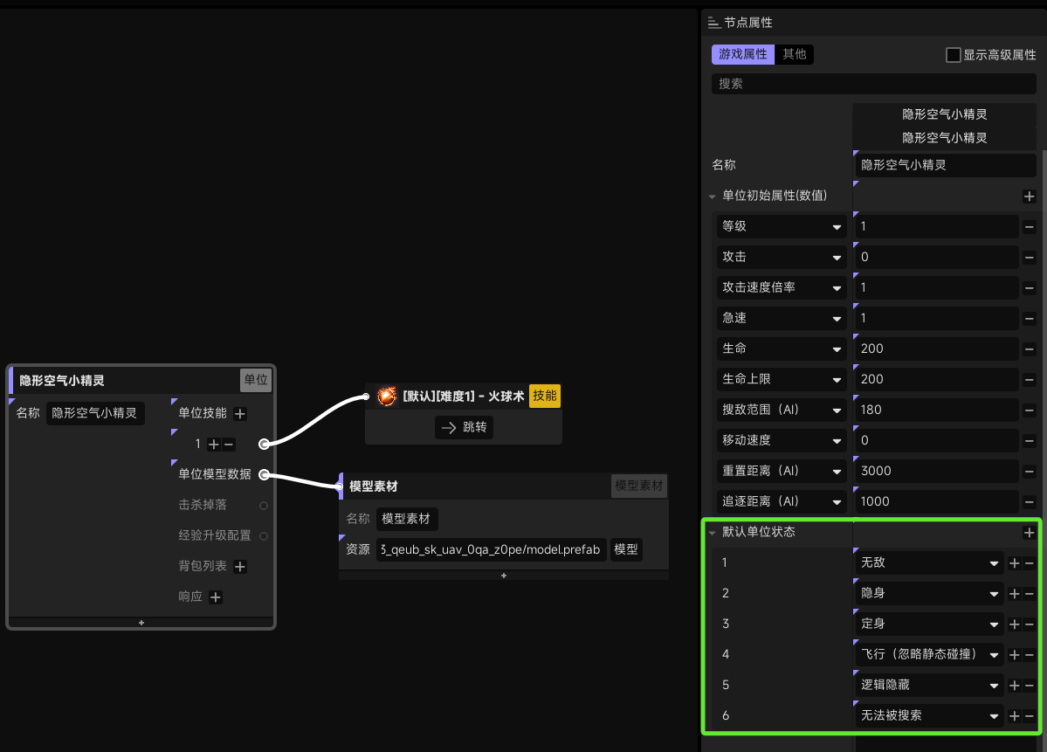Enable the 显示高级属性 checkbox
The width and height of the screenshot is (1047, 752).
point(953,55)
